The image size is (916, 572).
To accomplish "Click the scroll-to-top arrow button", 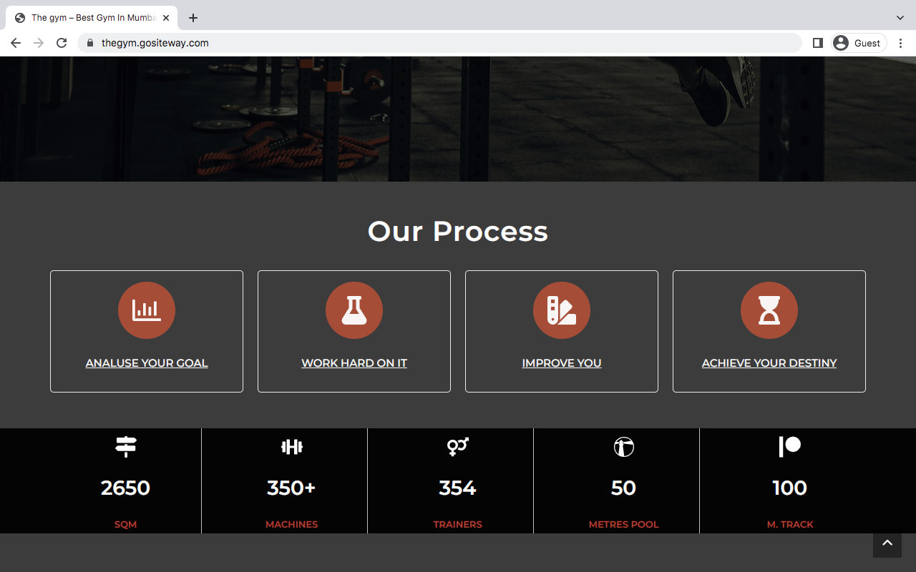I will tap(887, 543).
